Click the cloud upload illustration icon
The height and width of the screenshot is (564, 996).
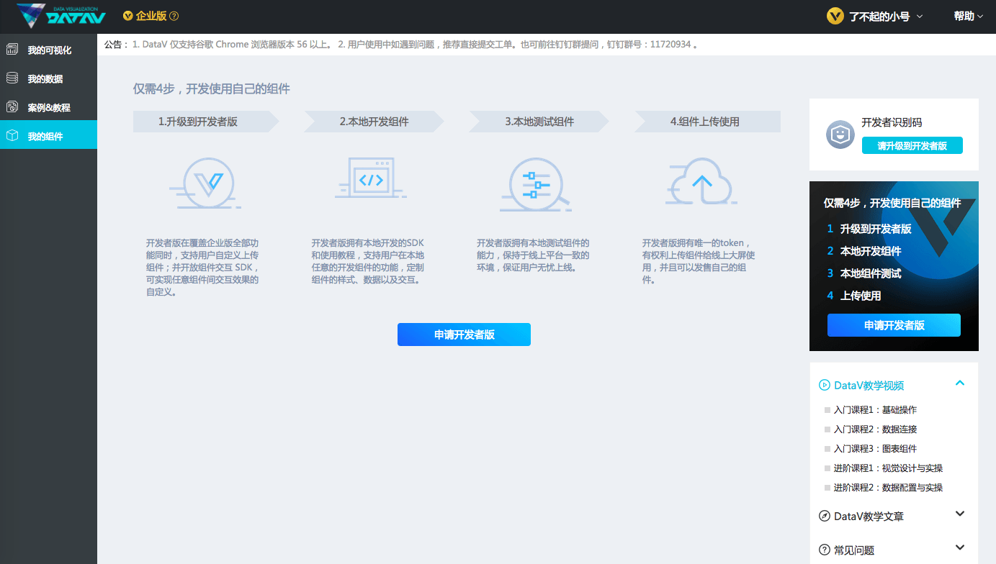click(x=701, y=182)
